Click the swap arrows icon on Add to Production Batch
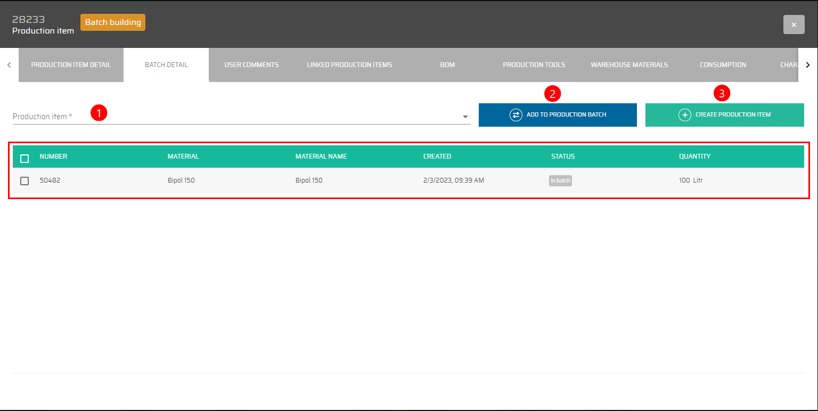 516,115
